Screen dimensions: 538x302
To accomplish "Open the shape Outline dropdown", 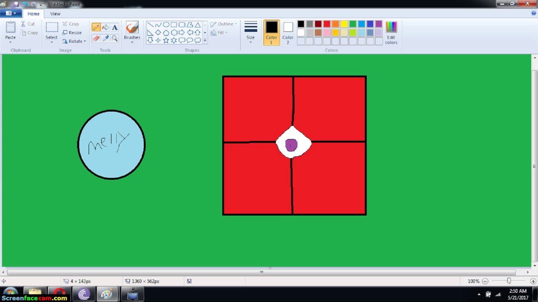I will 224,24.
